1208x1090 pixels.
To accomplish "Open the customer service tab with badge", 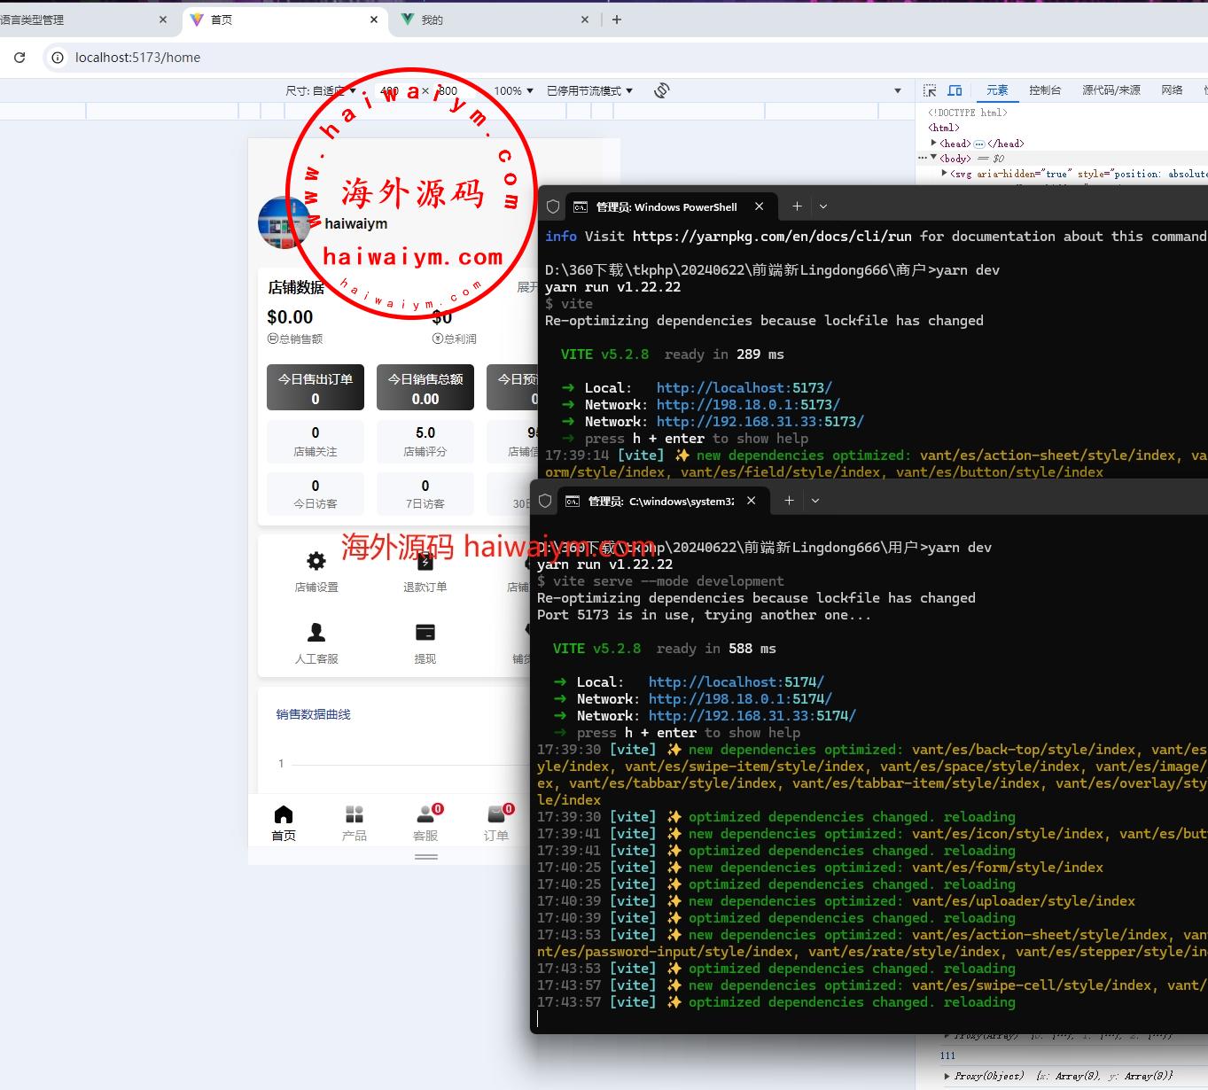I will click(x=425, y=814).
